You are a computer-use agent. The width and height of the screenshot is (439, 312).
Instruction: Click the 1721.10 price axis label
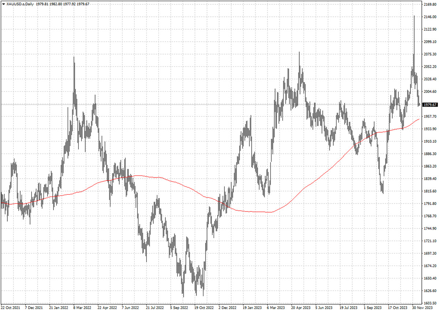pos(429,241)
